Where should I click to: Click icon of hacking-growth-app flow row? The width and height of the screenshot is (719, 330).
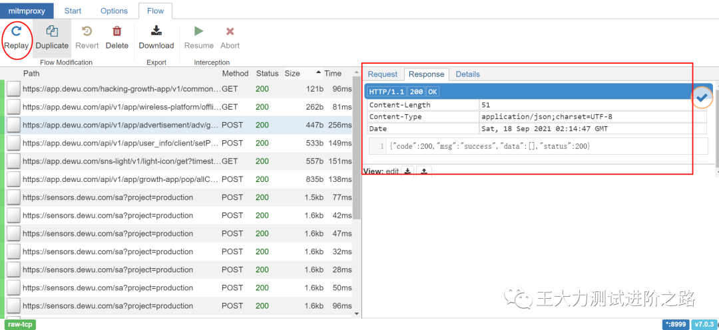click(x=14, y=89)
